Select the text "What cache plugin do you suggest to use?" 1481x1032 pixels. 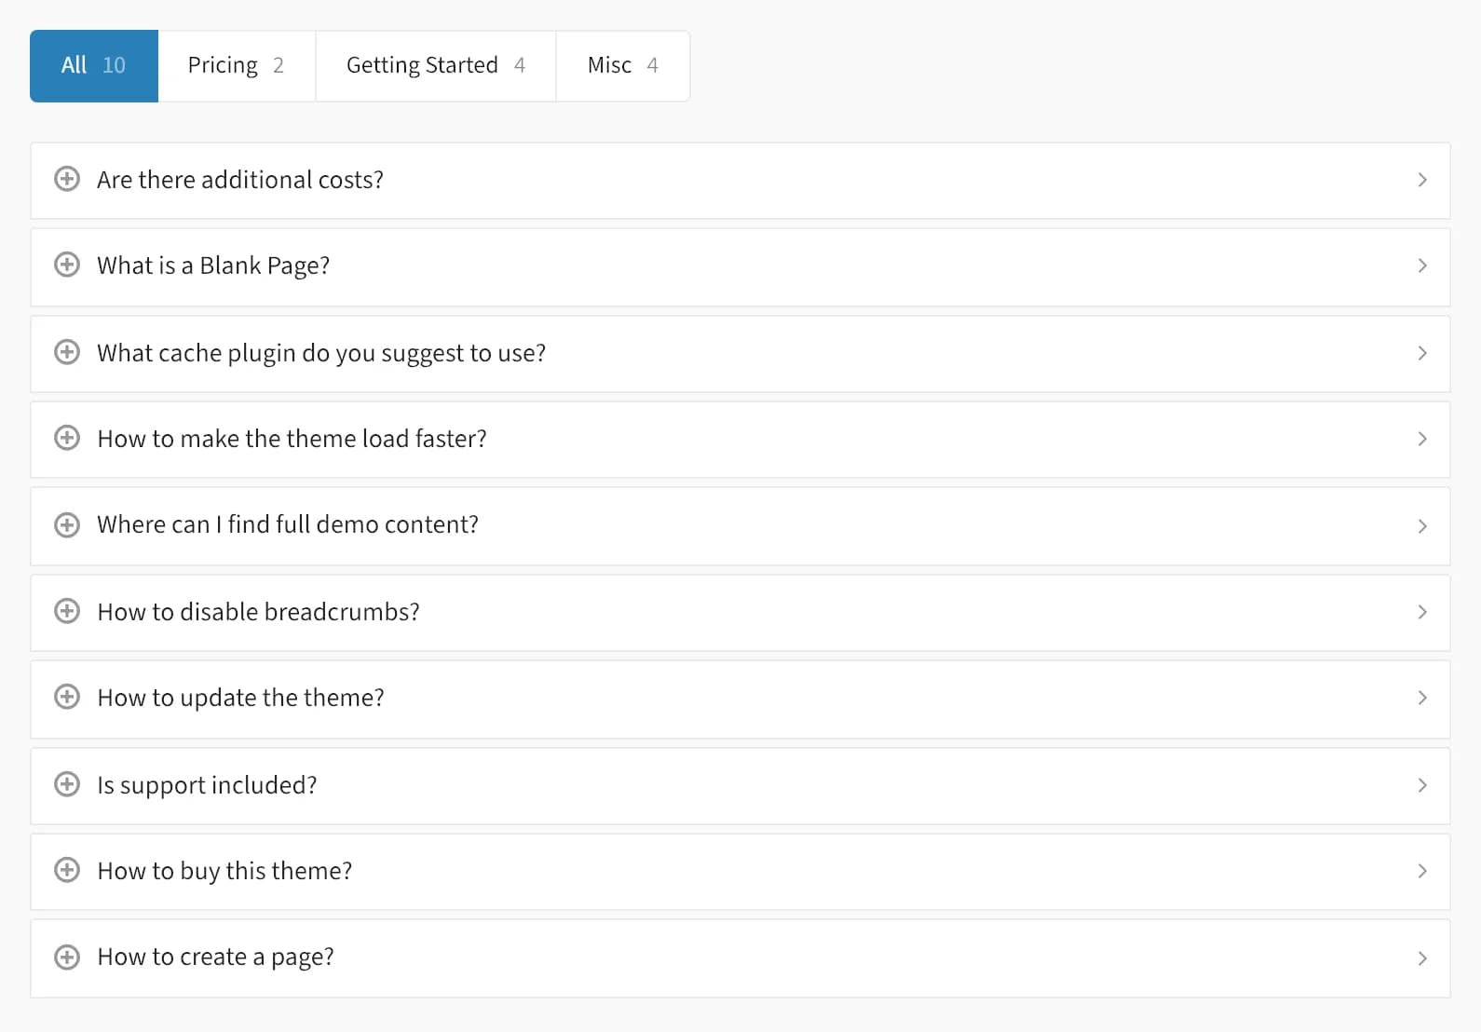tap(321, 353)
